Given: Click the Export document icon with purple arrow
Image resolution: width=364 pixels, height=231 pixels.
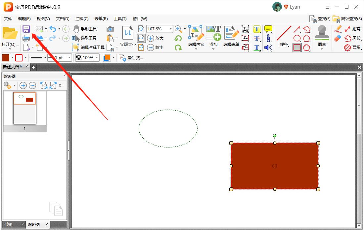Looking at the screenshot, I should [x=26, y=48].
